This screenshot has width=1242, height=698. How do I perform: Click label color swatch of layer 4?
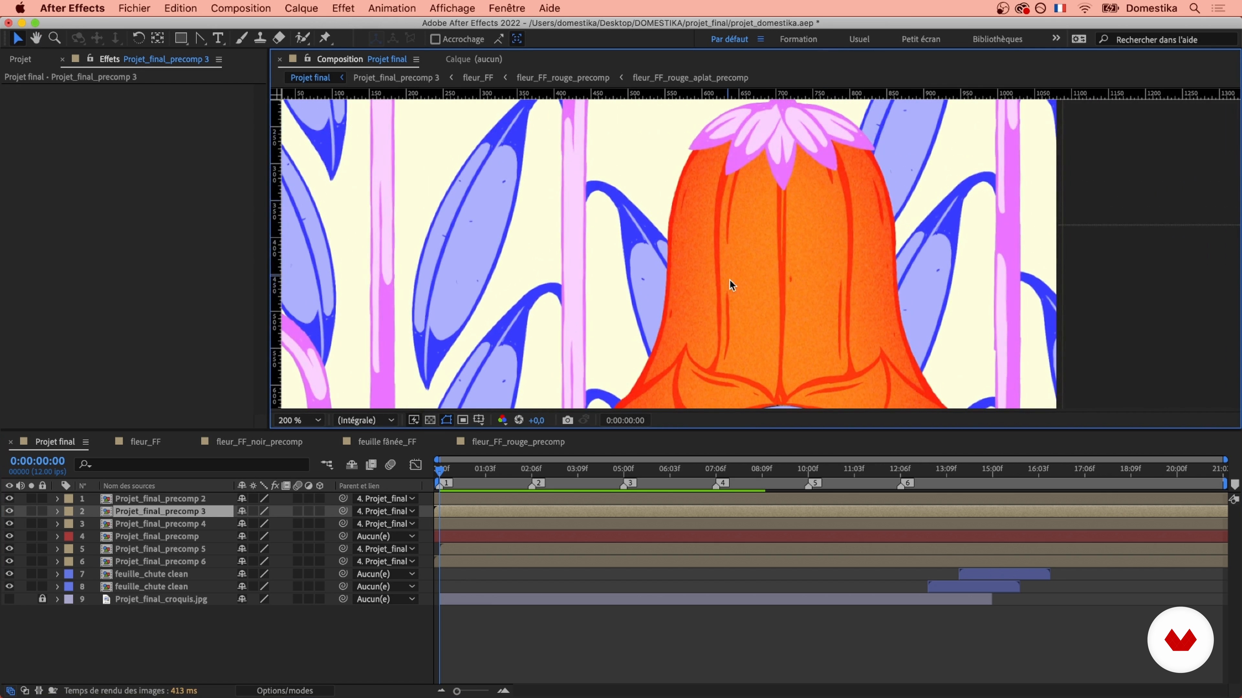pyautogui.click(x=69, y=536)
